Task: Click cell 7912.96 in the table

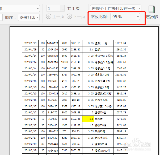Action: click(x=76, y=75)
